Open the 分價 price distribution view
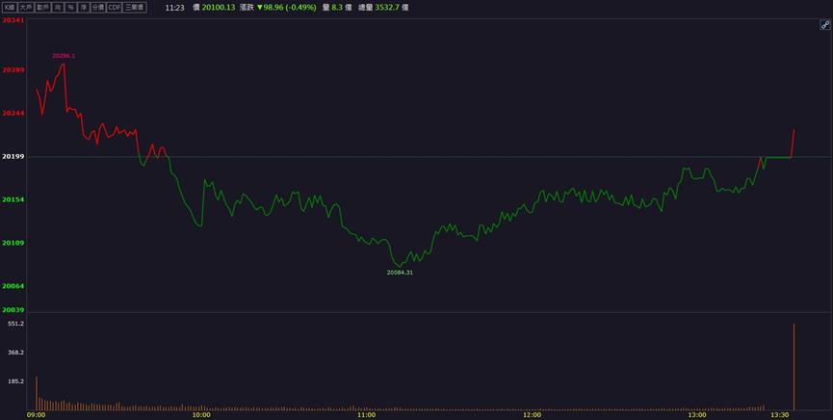This screenshot has height=420, width=833. tap(98, 8)
